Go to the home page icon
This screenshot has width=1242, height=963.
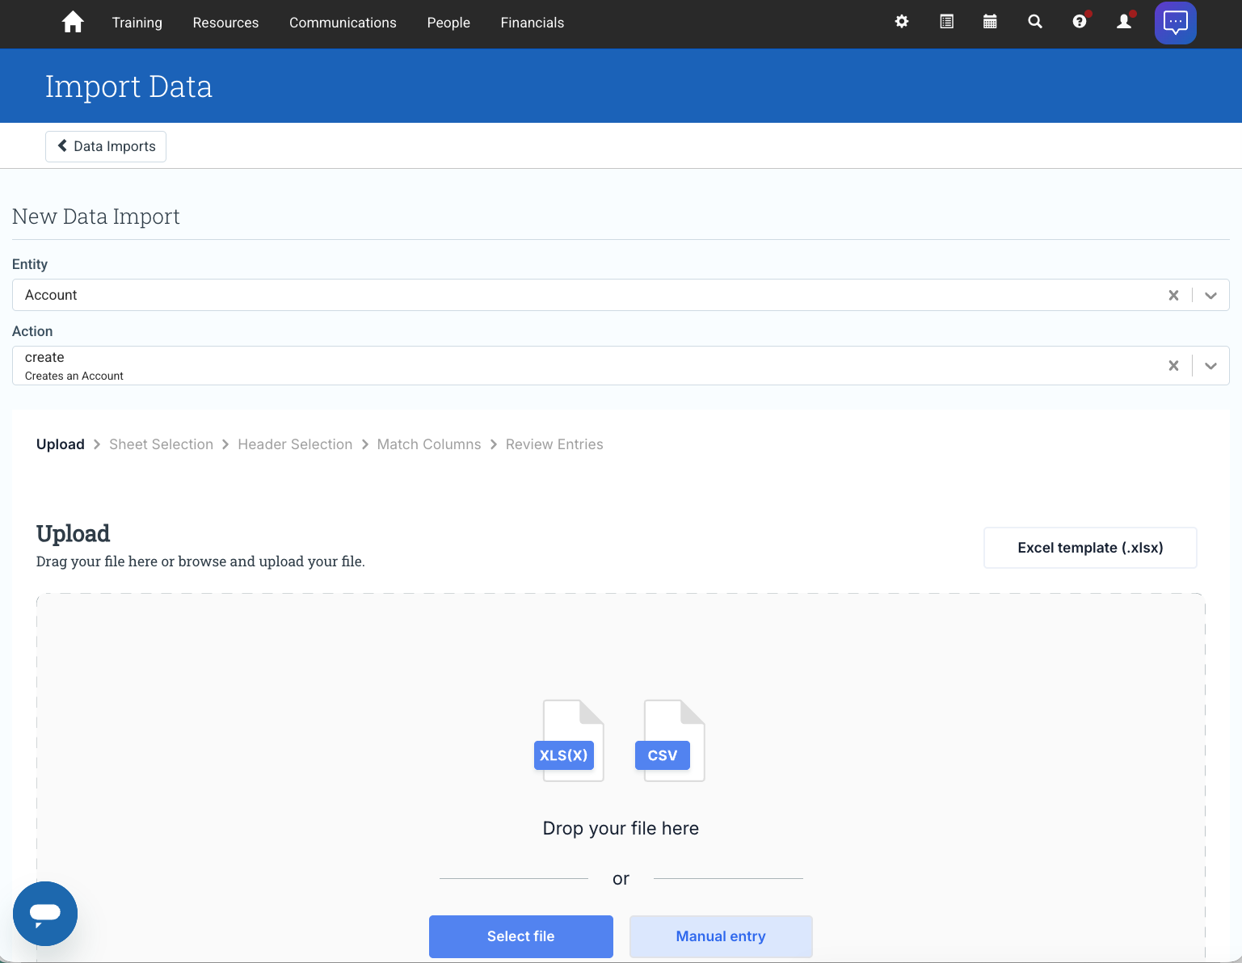(73, 22)
